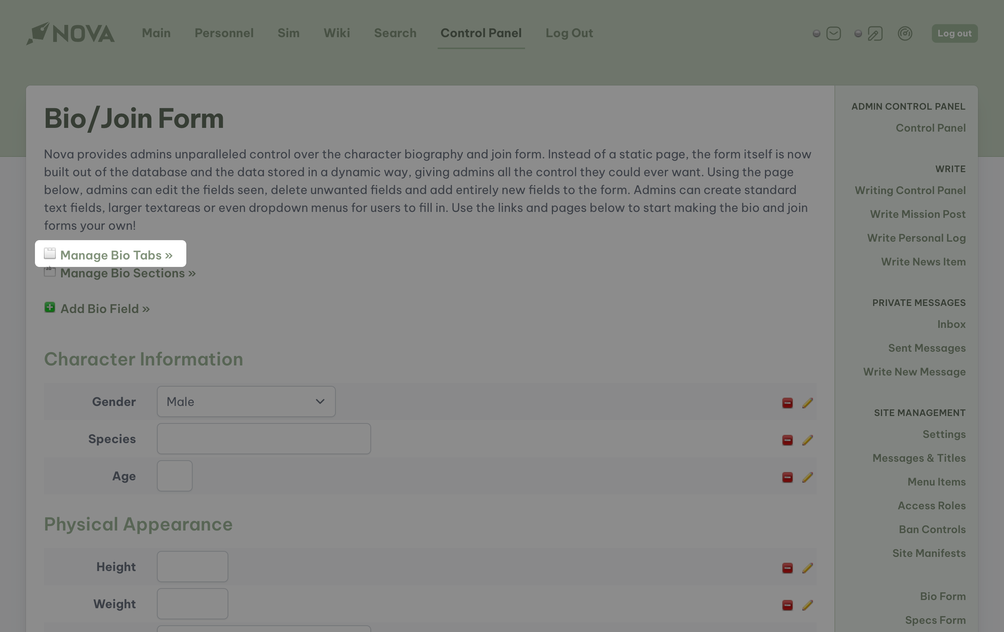Open the Sim menu item

pyautogui.click(x=289, y=33)
